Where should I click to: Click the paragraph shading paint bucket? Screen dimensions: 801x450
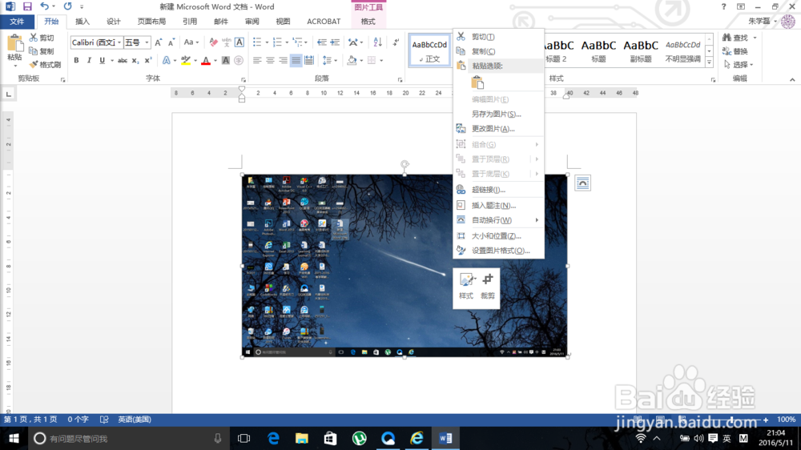tap(352, 60)
